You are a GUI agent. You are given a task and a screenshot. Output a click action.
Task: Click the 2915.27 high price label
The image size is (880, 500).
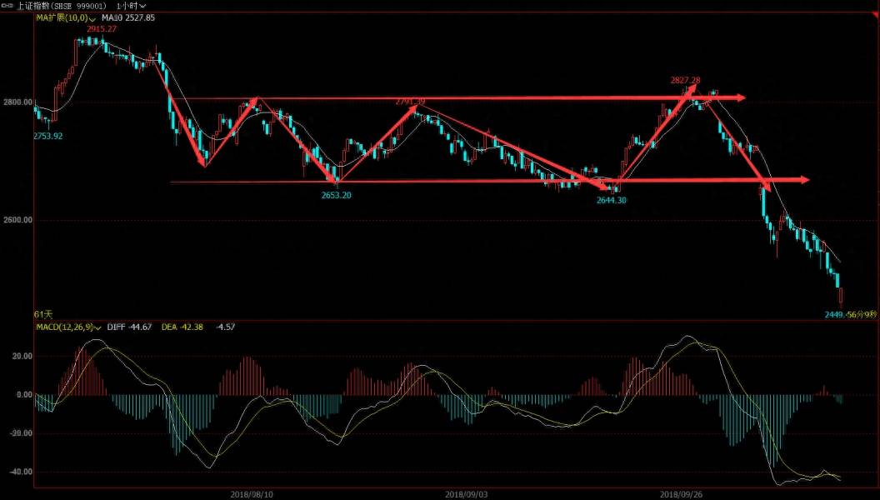pyautogui.click(x=102, y=28)
